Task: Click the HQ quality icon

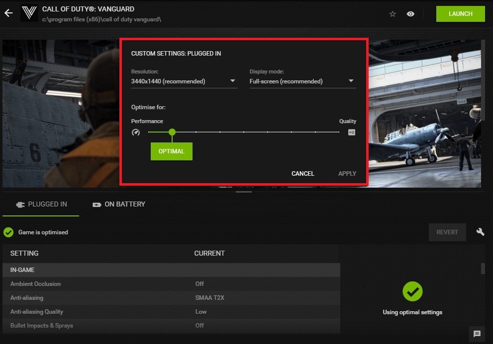Action: (352, 133)
